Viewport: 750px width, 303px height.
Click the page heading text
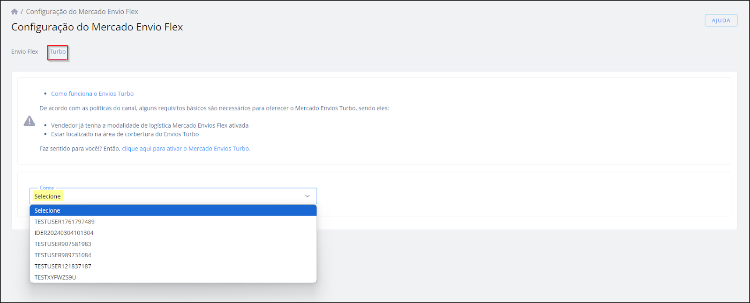[x=97, y=27]
